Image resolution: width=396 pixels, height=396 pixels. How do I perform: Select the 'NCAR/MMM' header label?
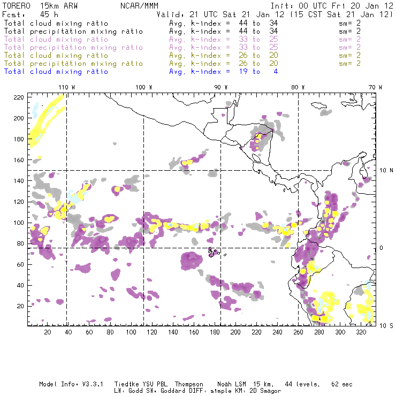pos(139,6)
